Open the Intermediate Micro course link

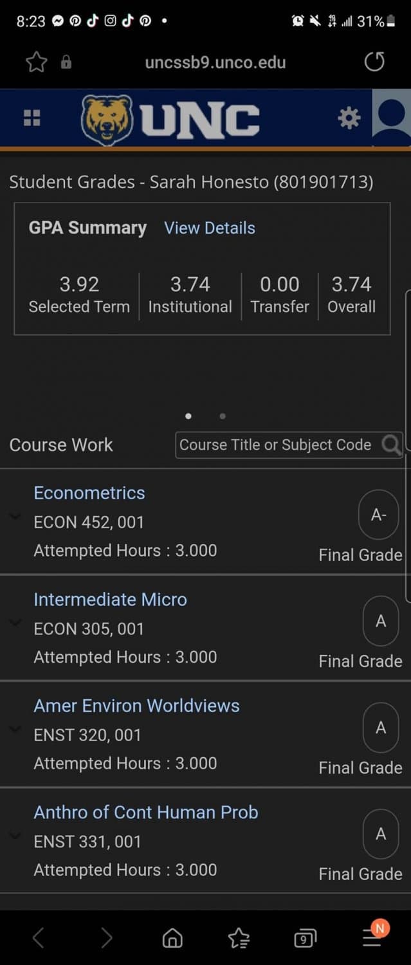coord(110,599)
